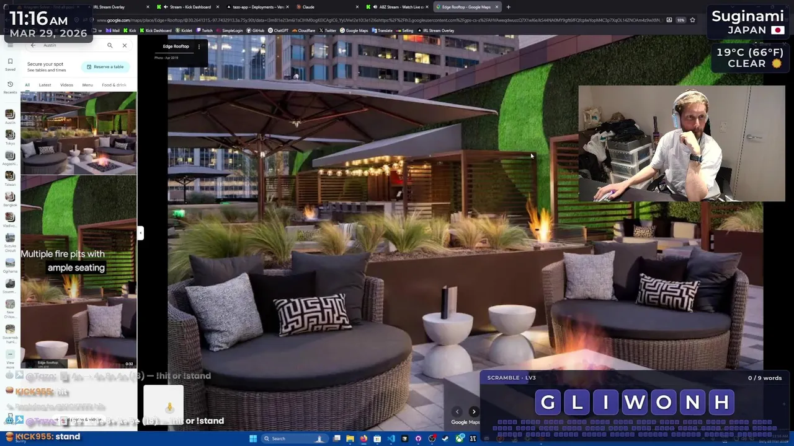The height and width of the screenshot is (446, 794).
Task: Open the Kicklet bookmark
Action: [x=184, y=30]
